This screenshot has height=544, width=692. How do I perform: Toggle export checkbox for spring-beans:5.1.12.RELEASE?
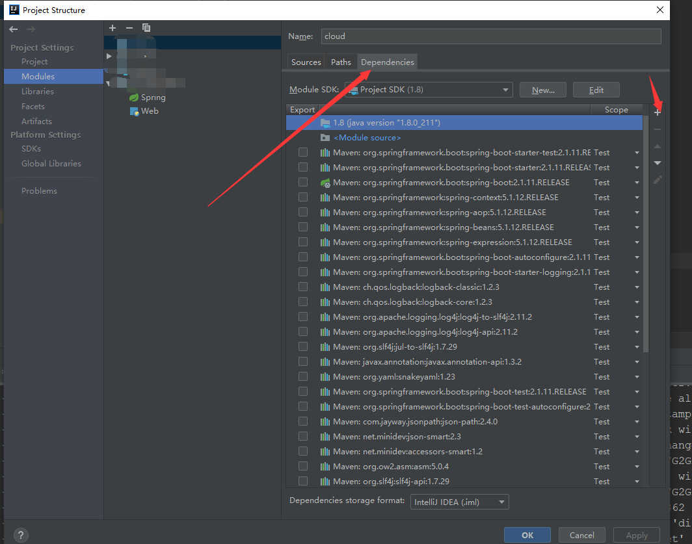click(x=303, y=227)
